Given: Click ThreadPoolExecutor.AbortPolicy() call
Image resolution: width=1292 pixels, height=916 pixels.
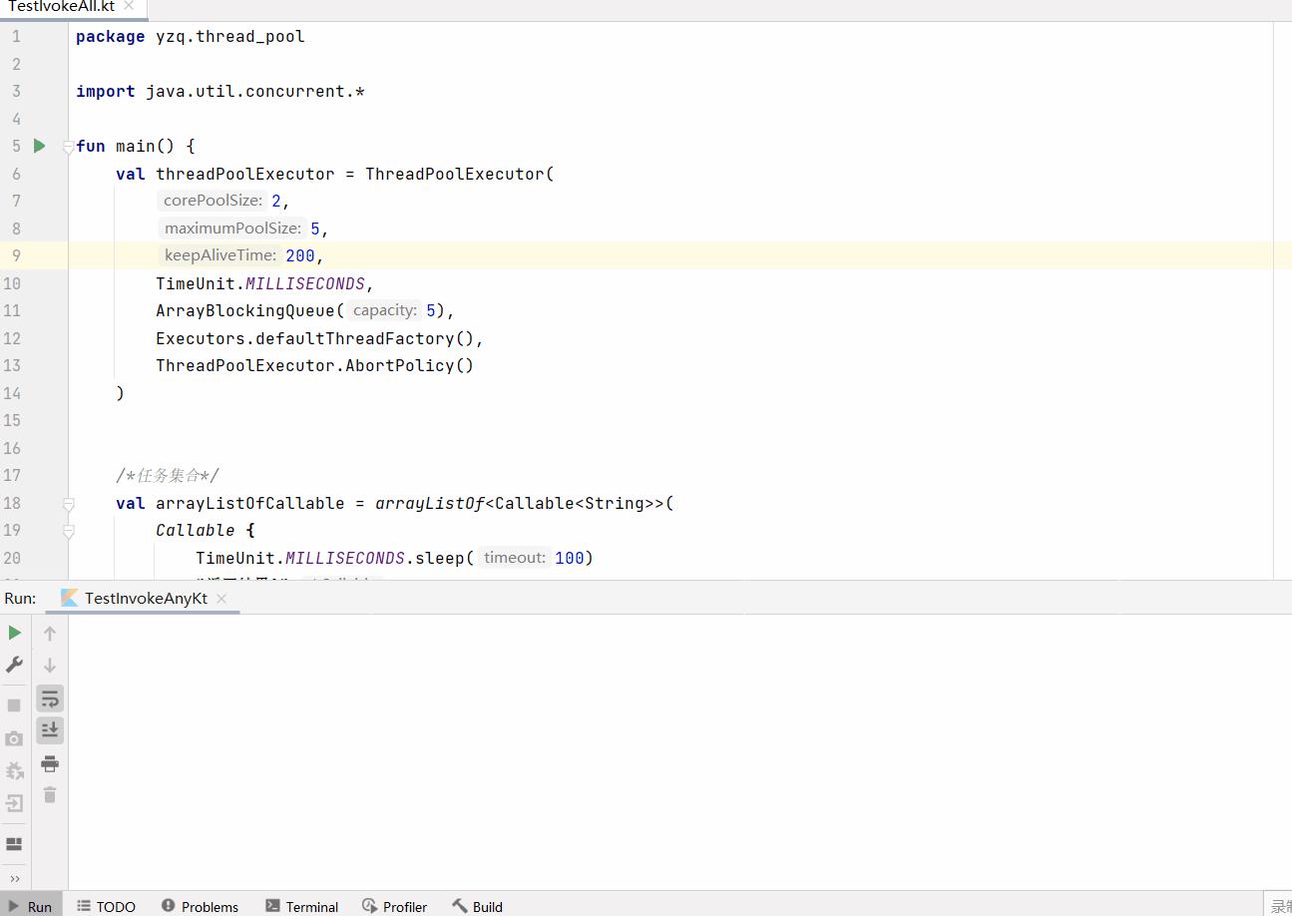Looking at the screenshot, I should 314,365.
